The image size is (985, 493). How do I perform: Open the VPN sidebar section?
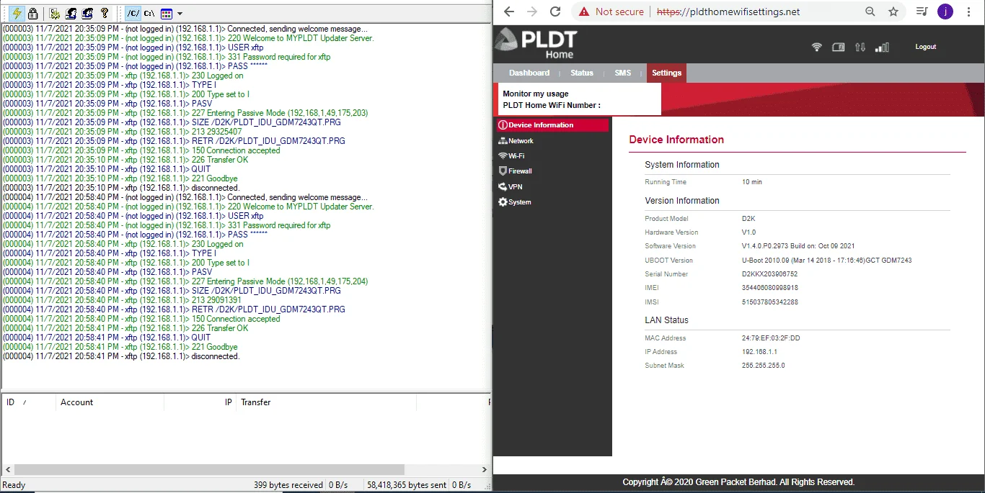pos(510,186)
